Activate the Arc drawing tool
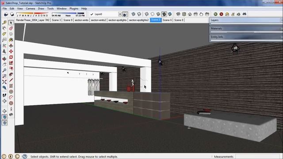Screen dimensions: 283x159 (11, 97)
